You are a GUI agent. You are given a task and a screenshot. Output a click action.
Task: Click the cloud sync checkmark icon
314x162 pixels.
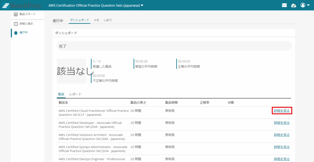coord(293,5)
